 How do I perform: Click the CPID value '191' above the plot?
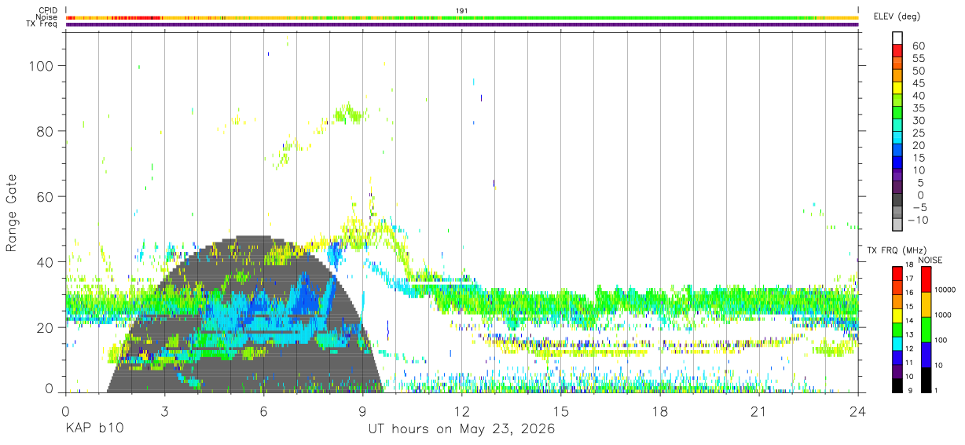(x=462, y=10)
